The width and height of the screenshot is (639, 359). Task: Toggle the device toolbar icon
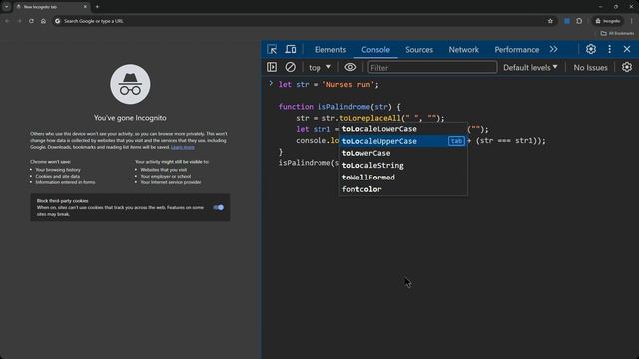coord(291,49)
